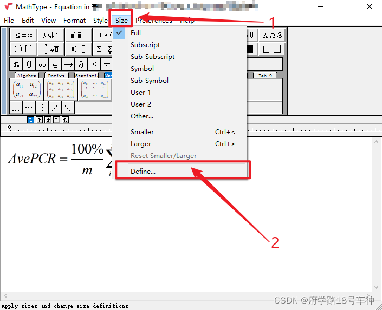Image resolution: width=382 pixels, height=310 pixels.
Task: Open the Edit menu
Action: [x=28, y=21]
